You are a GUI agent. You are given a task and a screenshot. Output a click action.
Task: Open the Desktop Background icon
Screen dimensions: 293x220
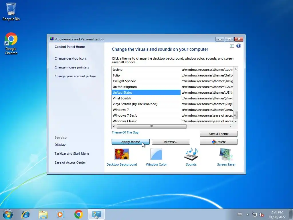(x=122, y=154)
